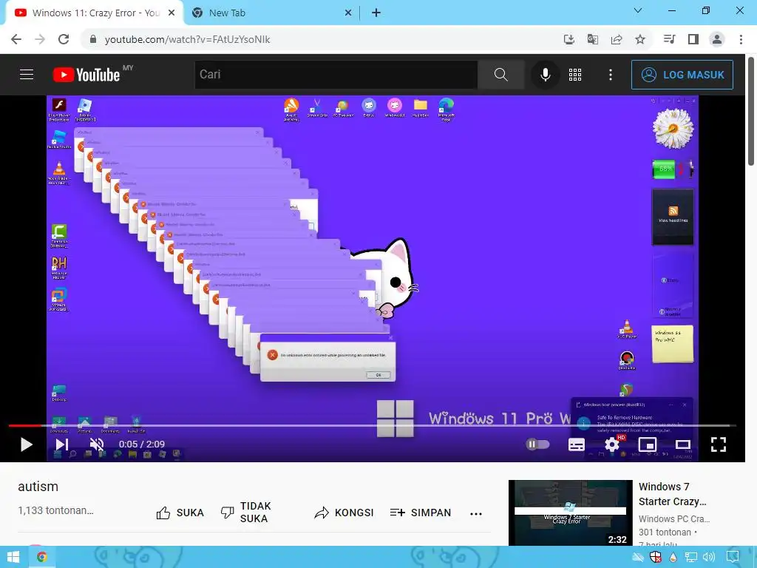
Task: Enter fullscreen mode
Action: (x=719, y=444)
